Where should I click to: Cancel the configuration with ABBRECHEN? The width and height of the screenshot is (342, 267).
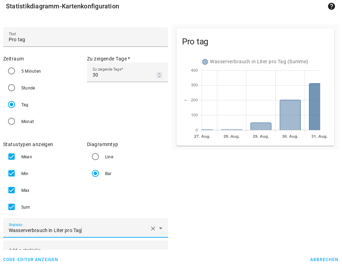coord(324,260)
